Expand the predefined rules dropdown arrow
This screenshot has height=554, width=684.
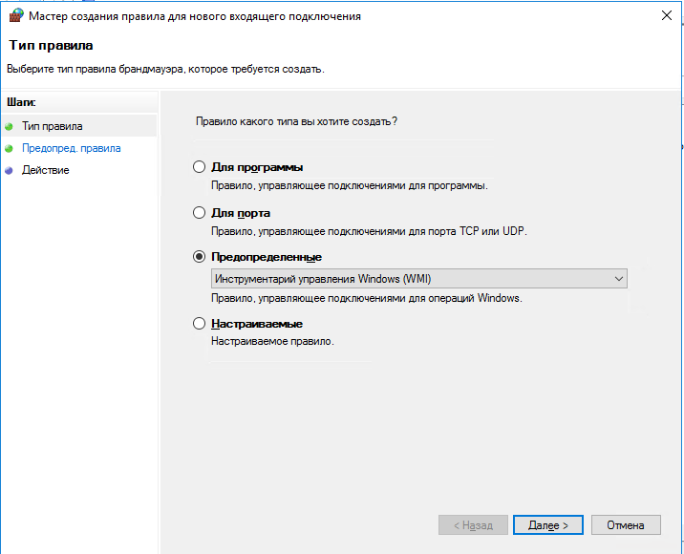tap(618, 279)
